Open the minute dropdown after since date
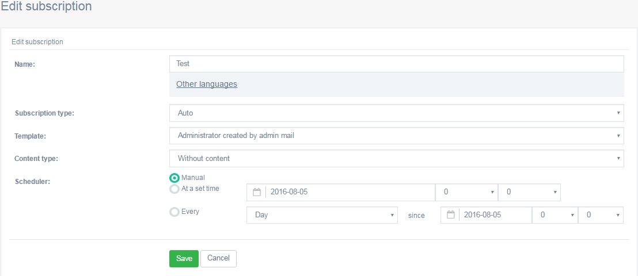The height and width of the screenshot is (276, 638). 601,215
